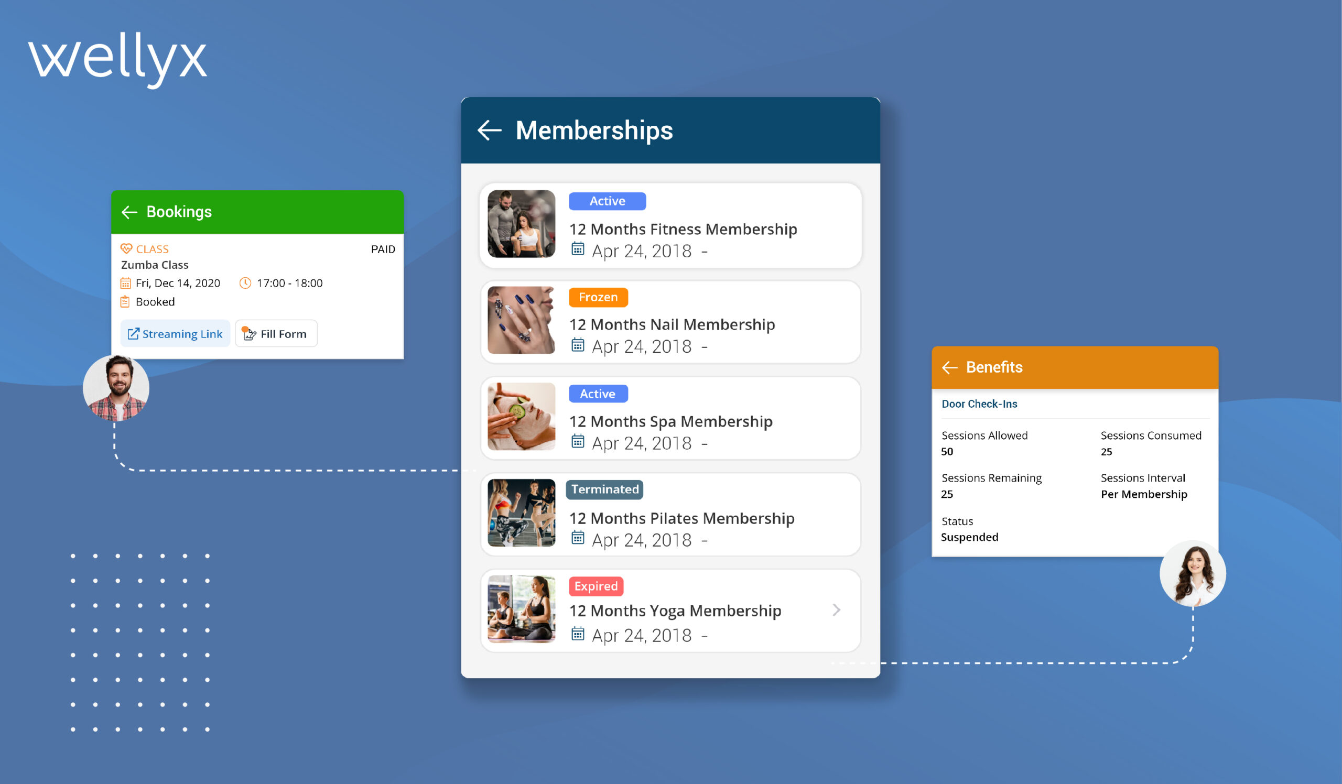This screenshot has height=784, width=1342.
Task: Toggle the Frozen status on Nail Membership
Action: pos(597,297)
